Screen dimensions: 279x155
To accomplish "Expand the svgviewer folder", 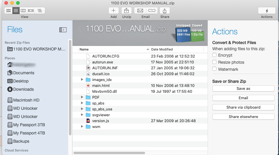I will (82, 115).
